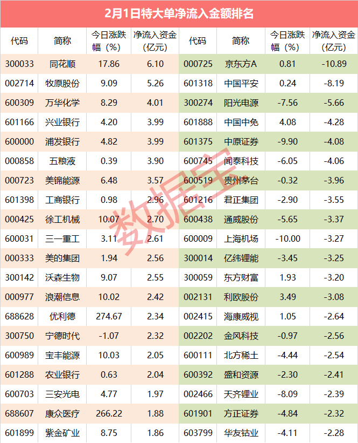Click stock name 方正证券

(241, 414)
